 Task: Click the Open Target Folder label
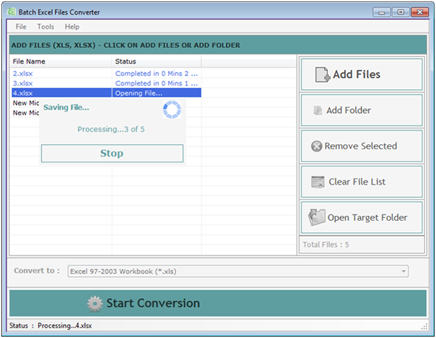pos(368,217)
